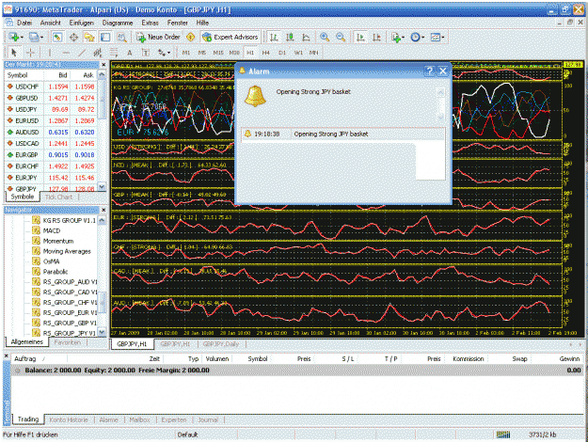This screenshot has width=588, height=442.
Task: Toggle the Data Window icon
Action: tap(73, 37)
